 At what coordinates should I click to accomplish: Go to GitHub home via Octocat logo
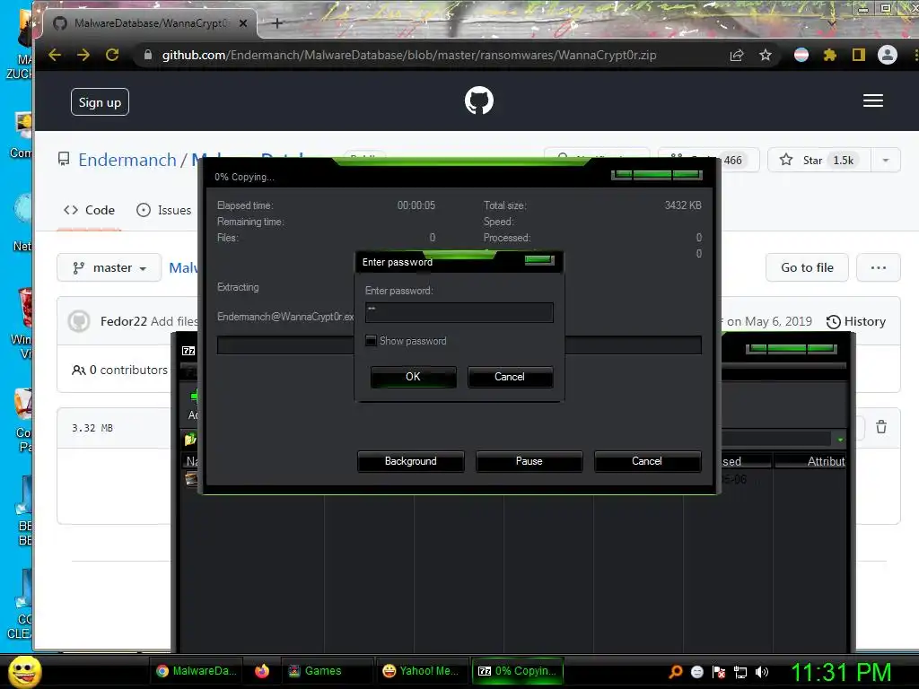[x=479, y=100]
